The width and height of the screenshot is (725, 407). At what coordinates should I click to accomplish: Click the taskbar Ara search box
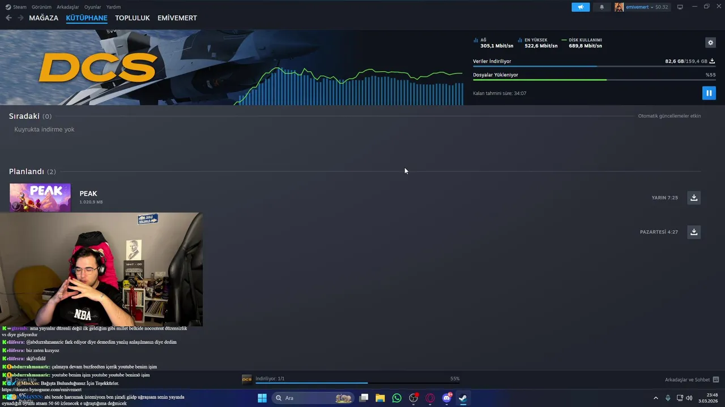tap(313, 398)
